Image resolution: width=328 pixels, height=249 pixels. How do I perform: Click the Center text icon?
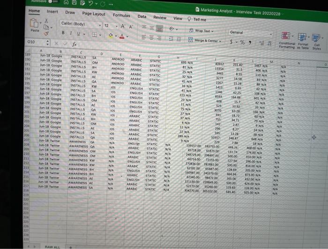tap(151, 38)
